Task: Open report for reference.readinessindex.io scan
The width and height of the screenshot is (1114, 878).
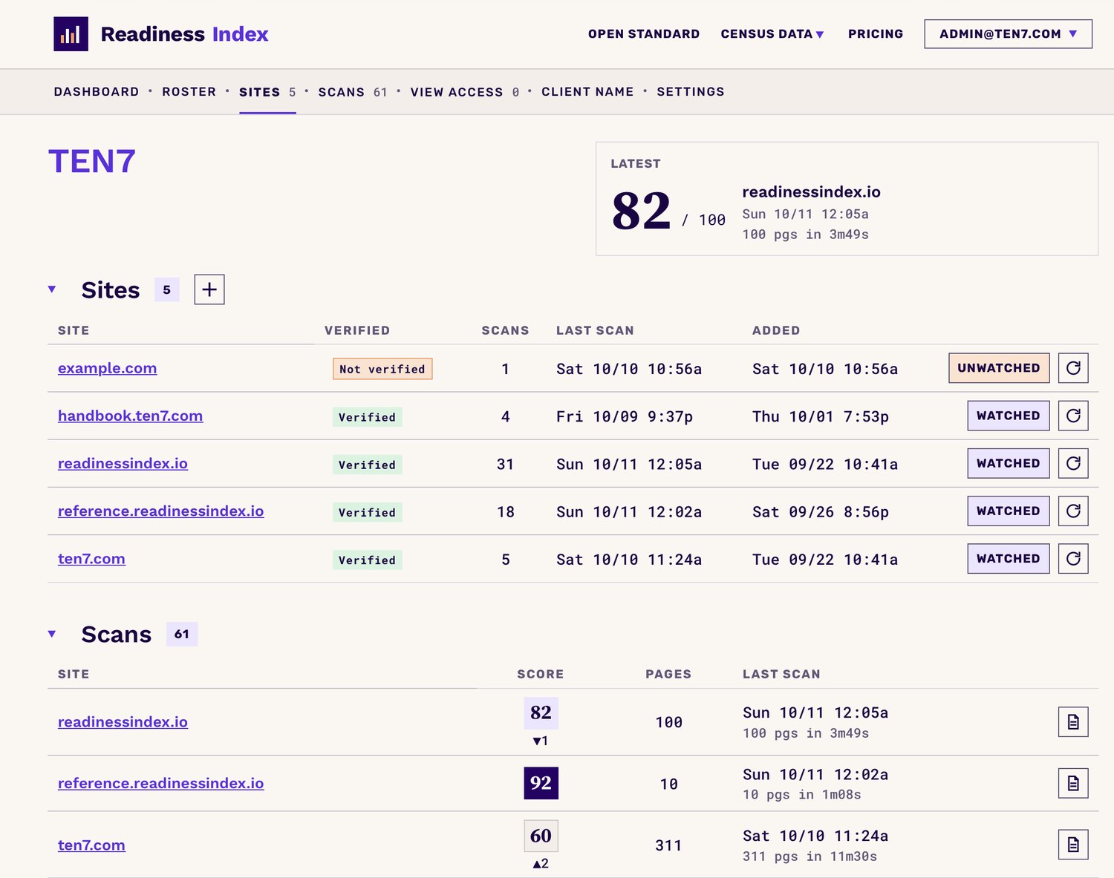Action: (1073, 783)
